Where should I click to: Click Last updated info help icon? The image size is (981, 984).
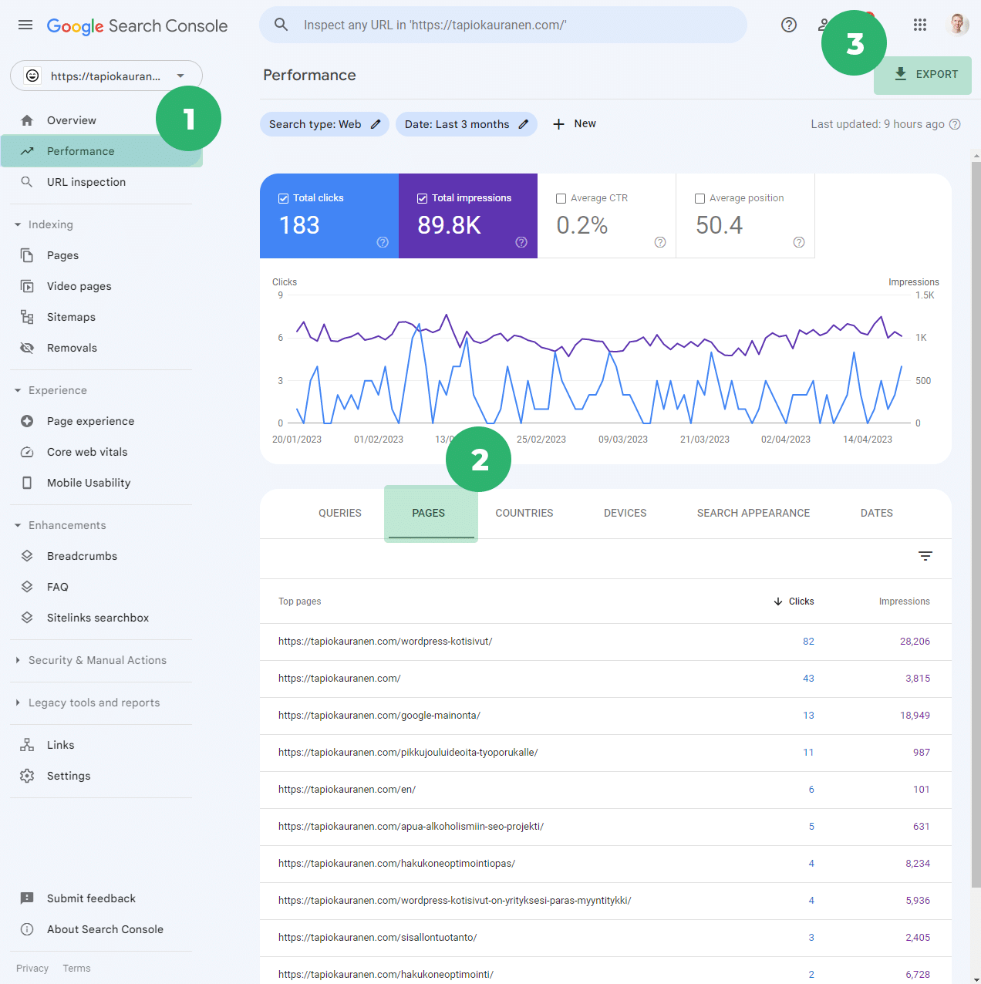click(x=955, y=124)
